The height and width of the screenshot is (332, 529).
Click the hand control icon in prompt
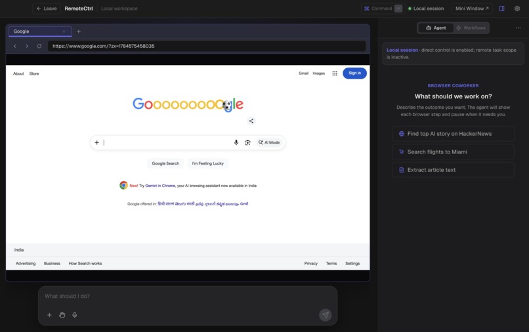tap(62, 315)
